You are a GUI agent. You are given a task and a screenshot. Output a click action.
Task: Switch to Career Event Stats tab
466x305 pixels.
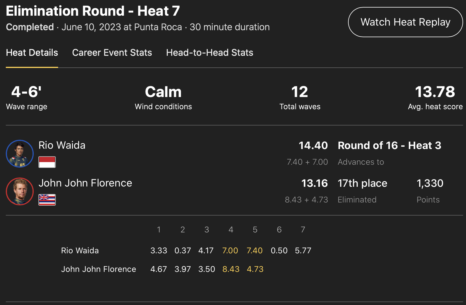(112, 53)
